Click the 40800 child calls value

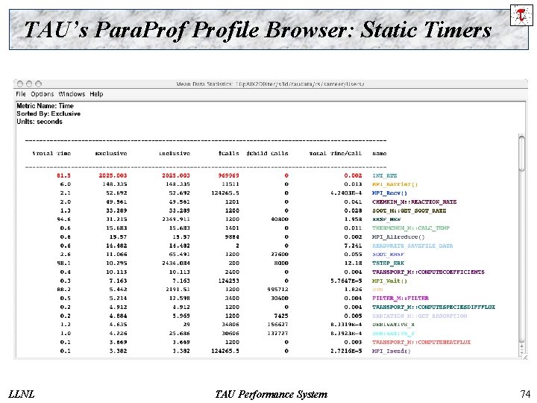pos(280,219)
